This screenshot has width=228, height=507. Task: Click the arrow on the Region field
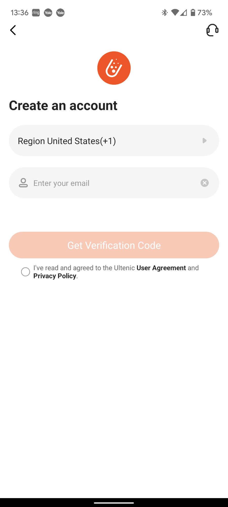click(205, 141)
